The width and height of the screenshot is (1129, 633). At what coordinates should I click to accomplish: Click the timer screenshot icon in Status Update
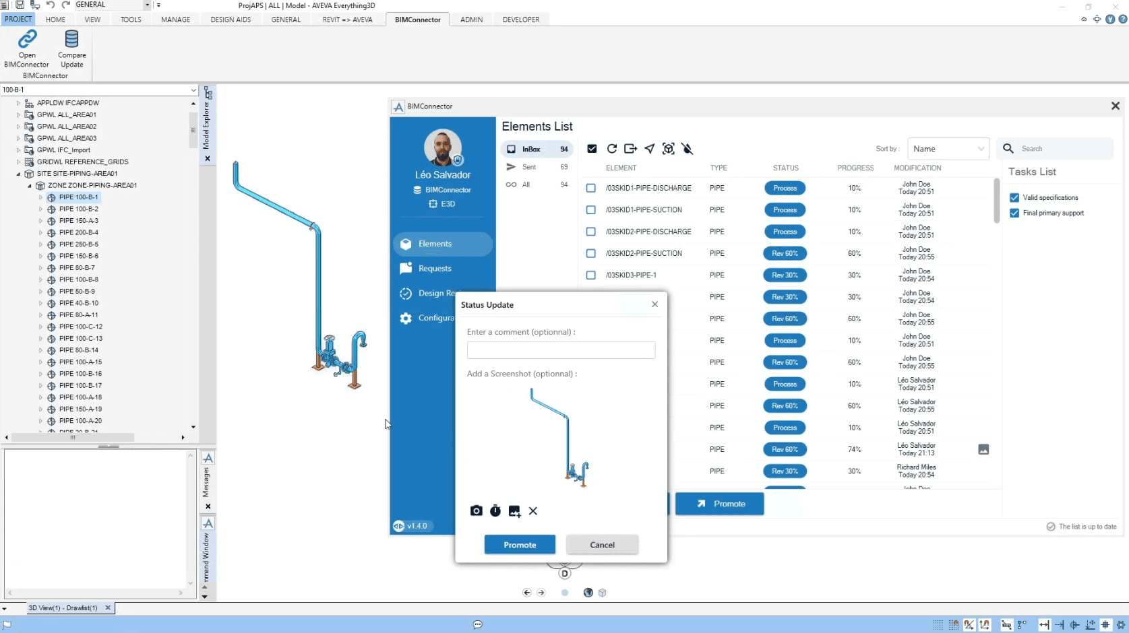495,511
